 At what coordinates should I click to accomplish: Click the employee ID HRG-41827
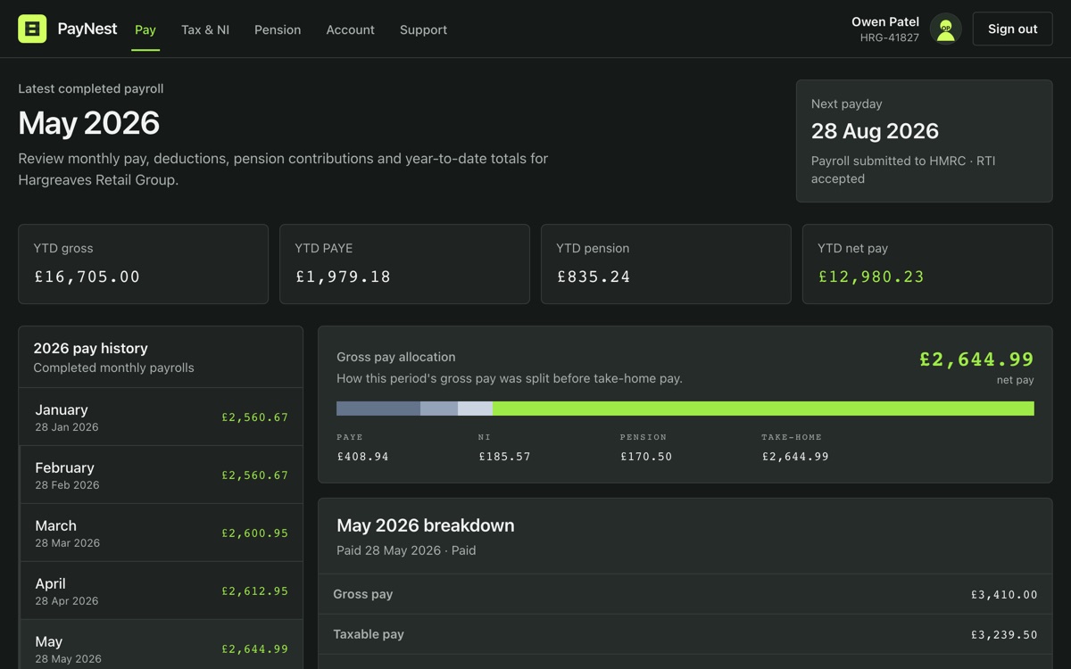point(890,37)
